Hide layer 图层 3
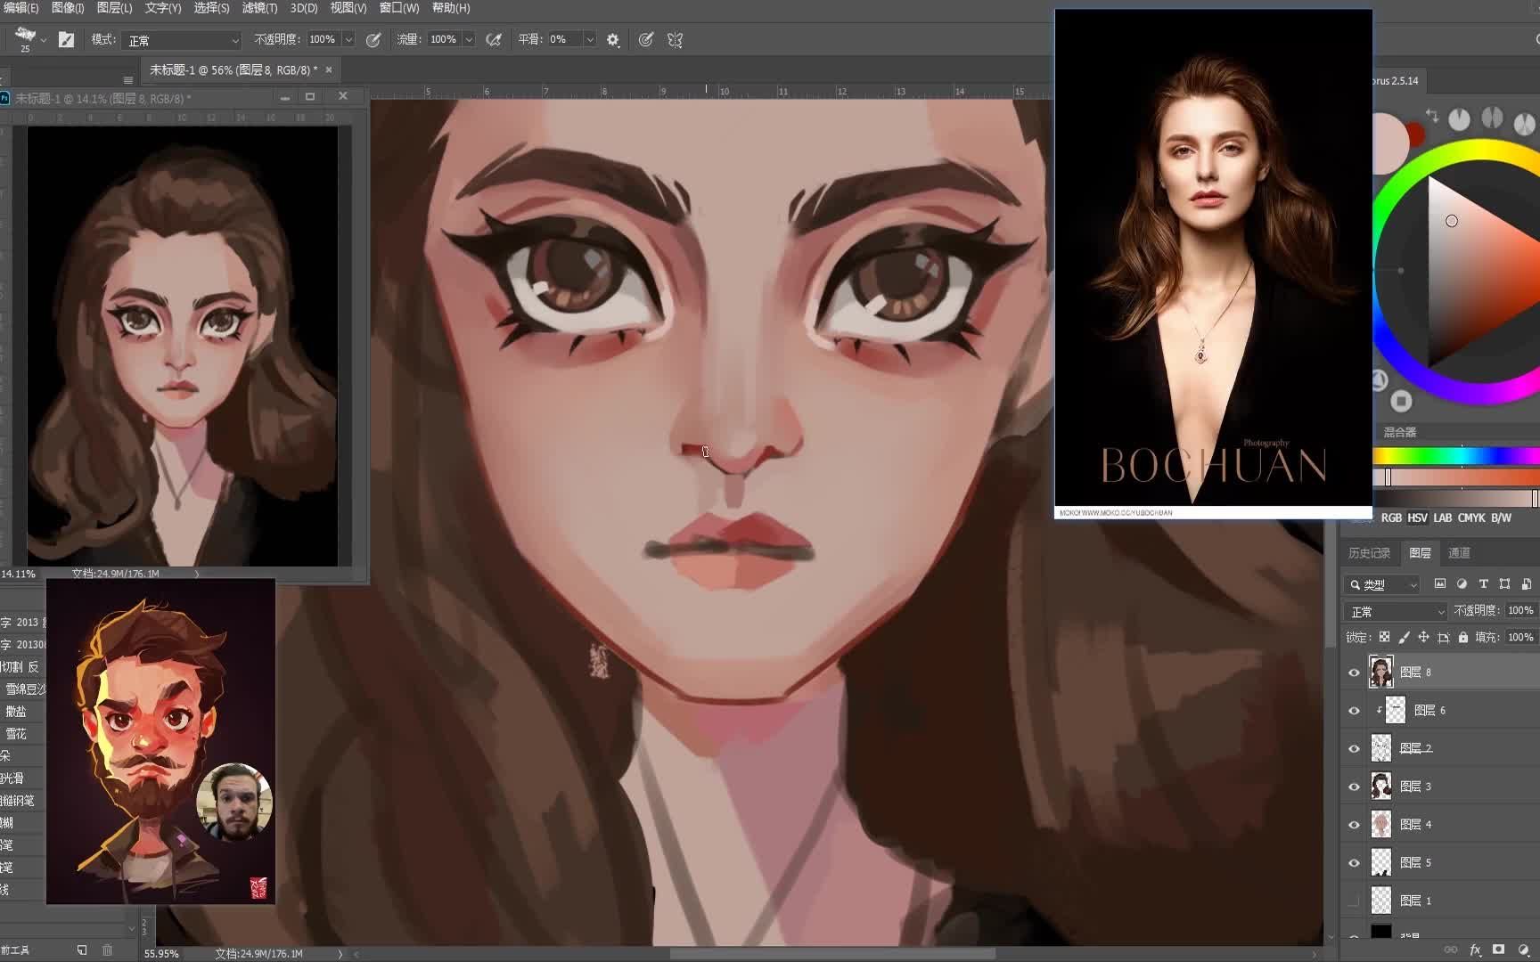Screen dimensions: 1540x962 (1355, 787)
